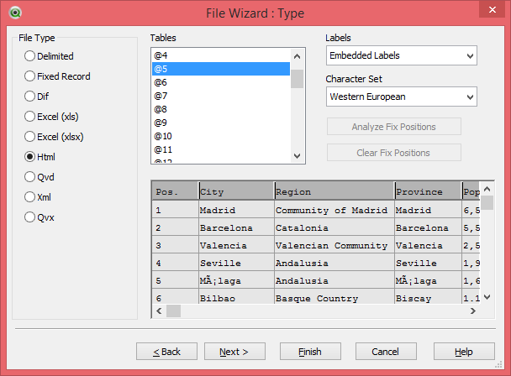The width and height of the screenshot is (511, 376).
Task: Select table @11 in the Tables list
Action: coord(221,149)
